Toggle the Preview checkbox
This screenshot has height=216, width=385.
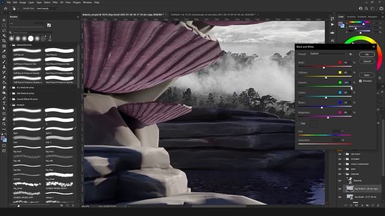click(360, 81)
